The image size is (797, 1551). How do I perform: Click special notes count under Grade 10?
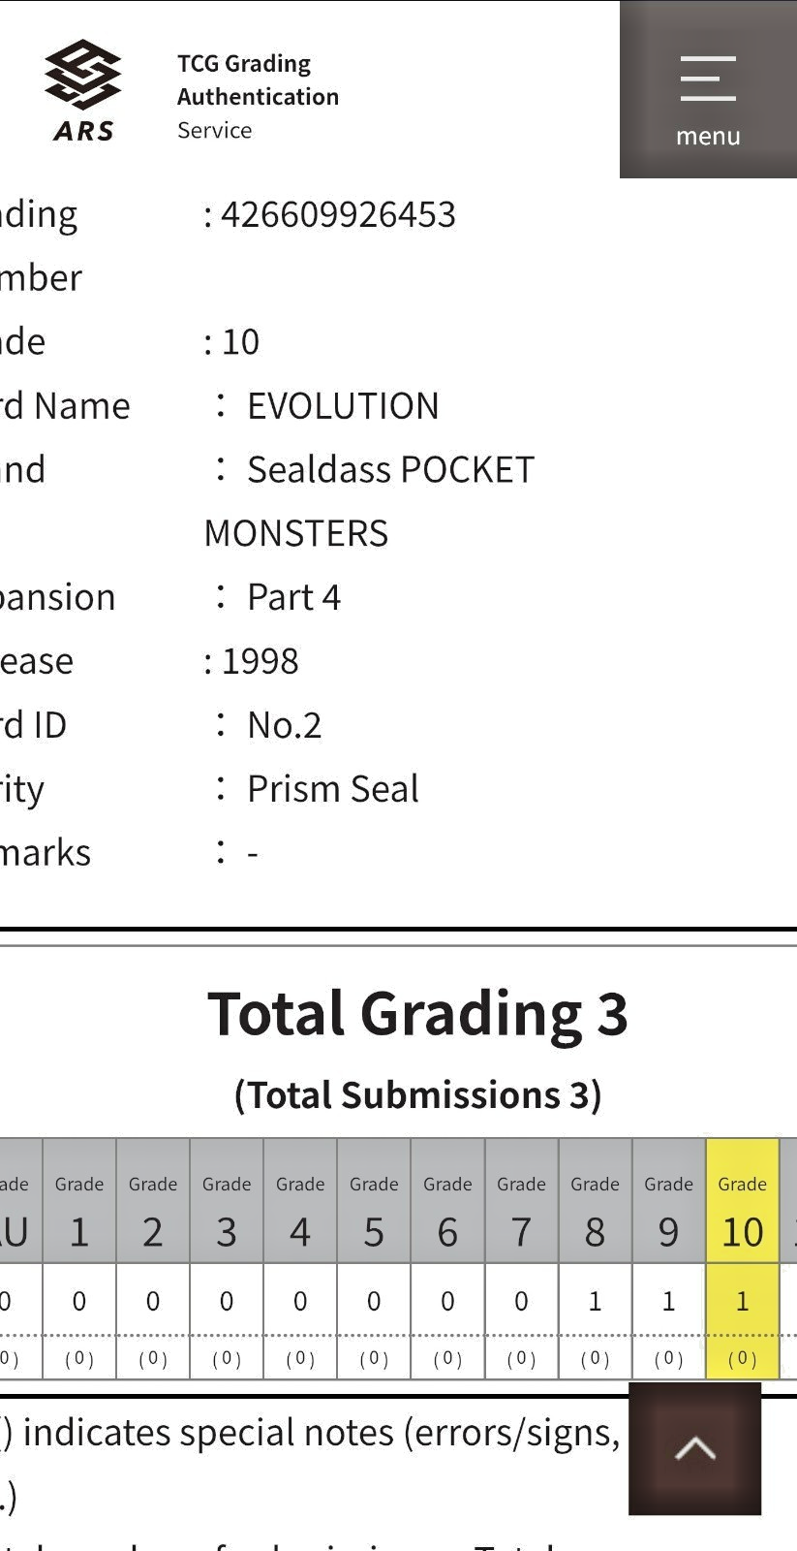[743, 1358]
